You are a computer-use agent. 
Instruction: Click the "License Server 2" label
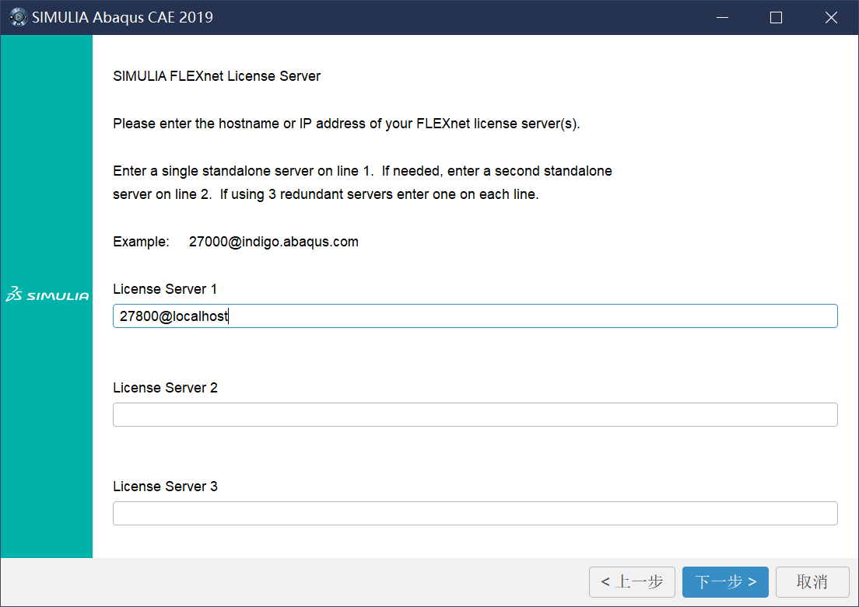pyautogui.click(x=165, y=388)
